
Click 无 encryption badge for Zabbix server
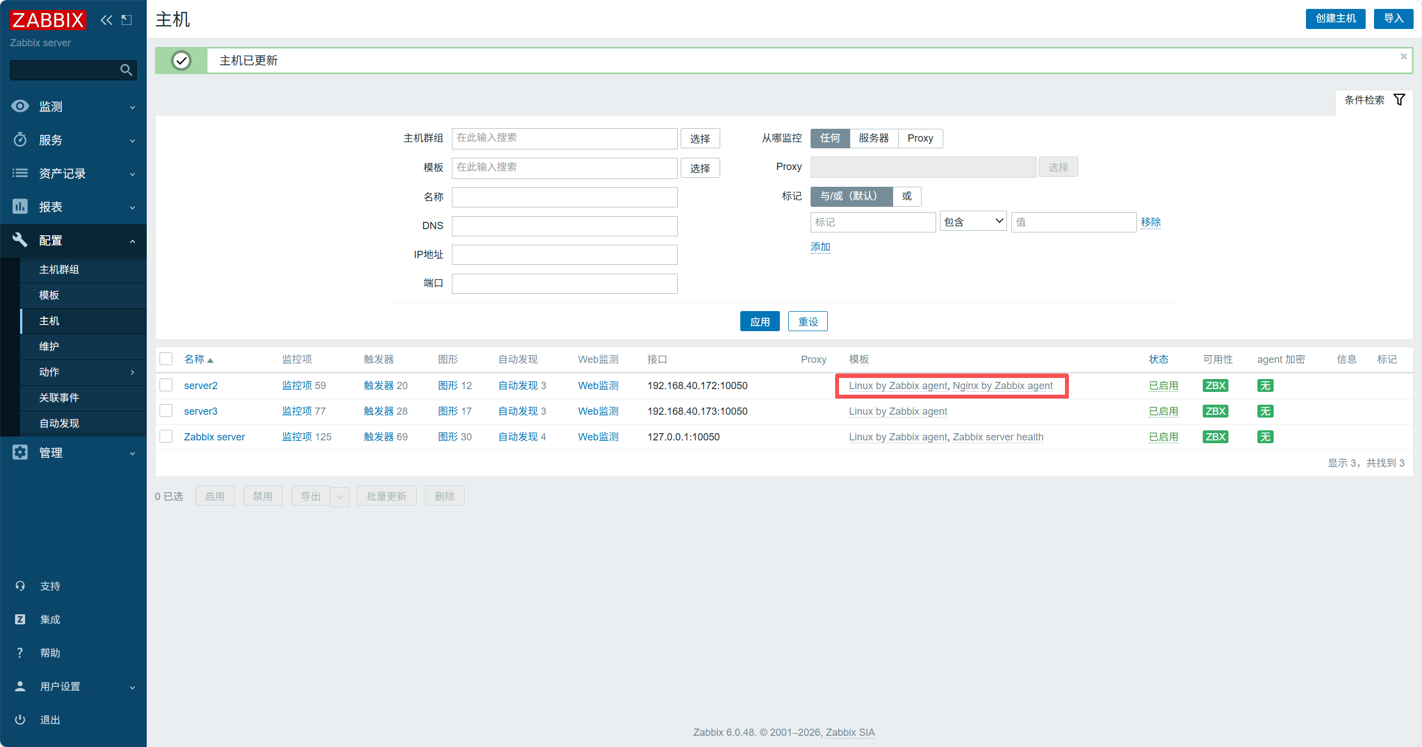(x=1265, y=436)
